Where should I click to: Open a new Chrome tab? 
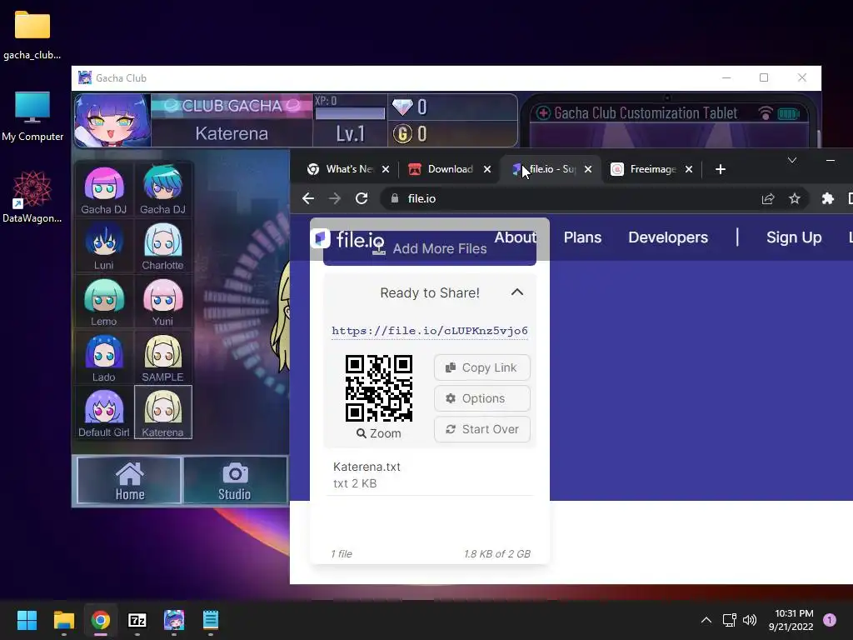point(721,169)
